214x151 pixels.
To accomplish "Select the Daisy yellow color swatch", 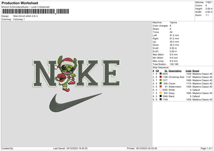I will point(160,93).
